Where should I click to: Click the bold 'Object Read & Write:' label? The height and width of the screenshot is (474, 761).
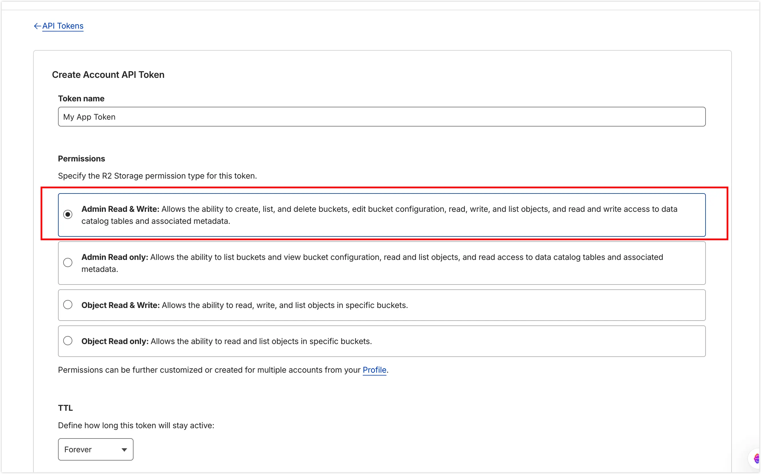(x=121, y=305)
